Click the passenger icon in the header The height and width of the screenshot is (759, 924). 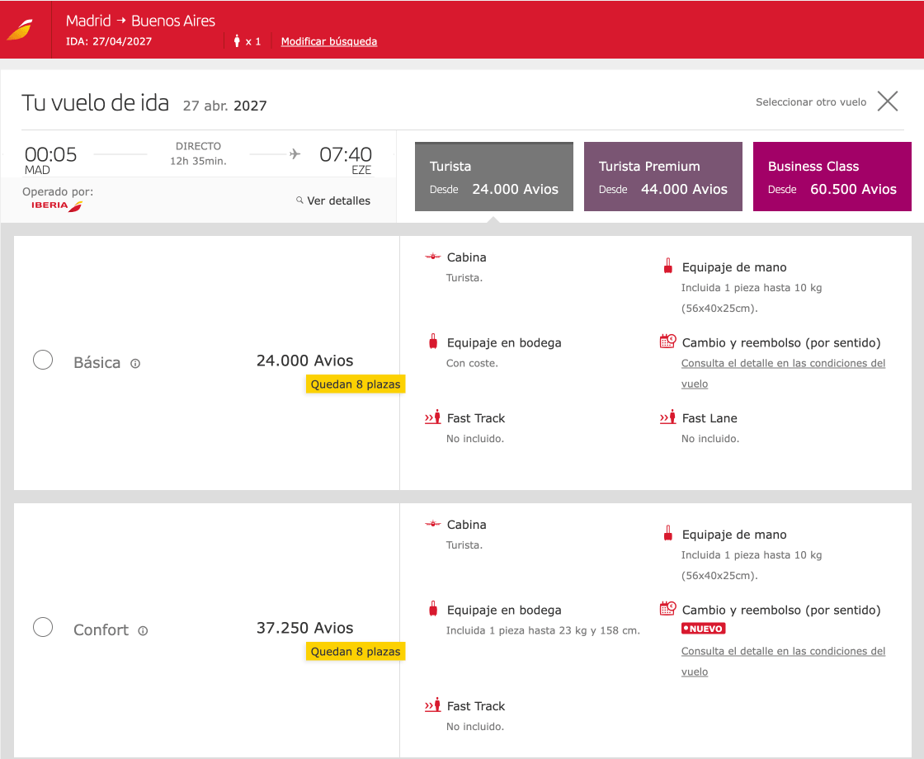tap(237, 40)
